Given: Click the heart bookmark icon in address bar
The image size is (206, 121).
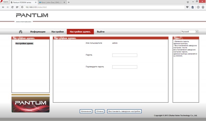Looking at the screenshot, I should (x=187, y=7).
